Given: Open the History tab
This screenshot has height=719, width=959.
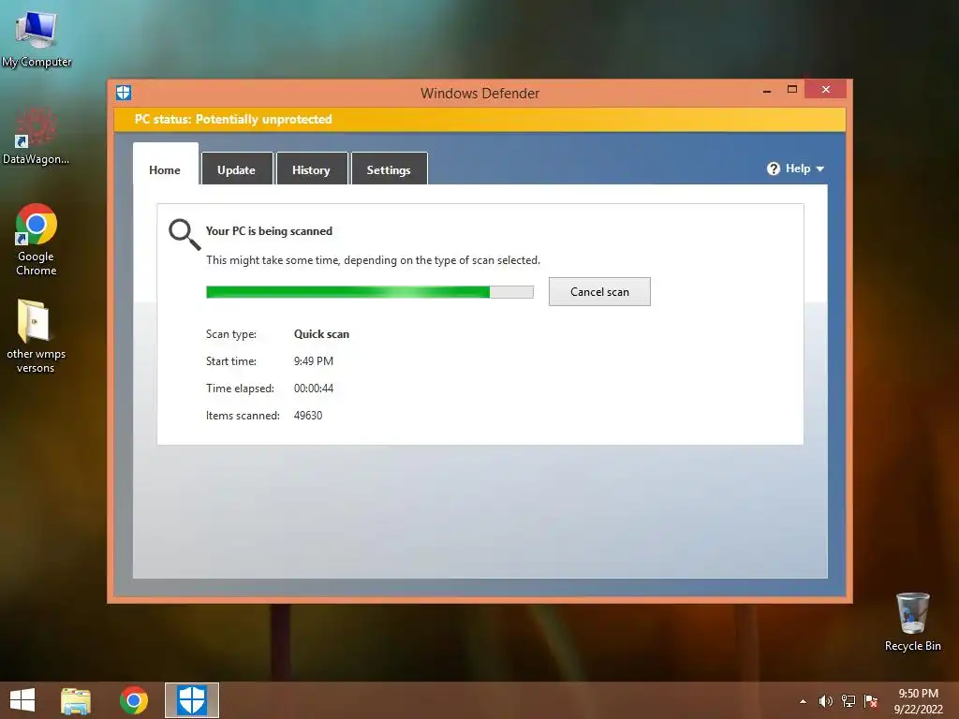Looking at the screenshot, I should [x=311, y=169].
